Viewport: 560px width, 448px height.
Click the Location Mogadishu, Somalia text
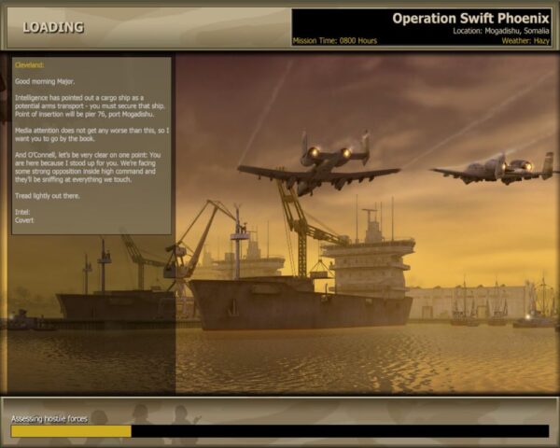[499, 31]
